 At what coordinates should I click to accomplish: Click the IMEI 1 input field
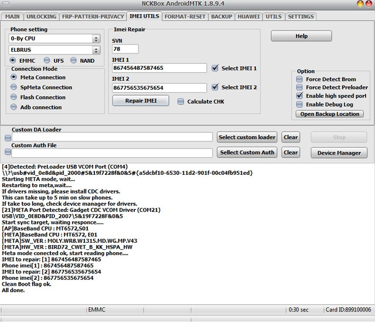pyautogui.click(x=159, y=68)
